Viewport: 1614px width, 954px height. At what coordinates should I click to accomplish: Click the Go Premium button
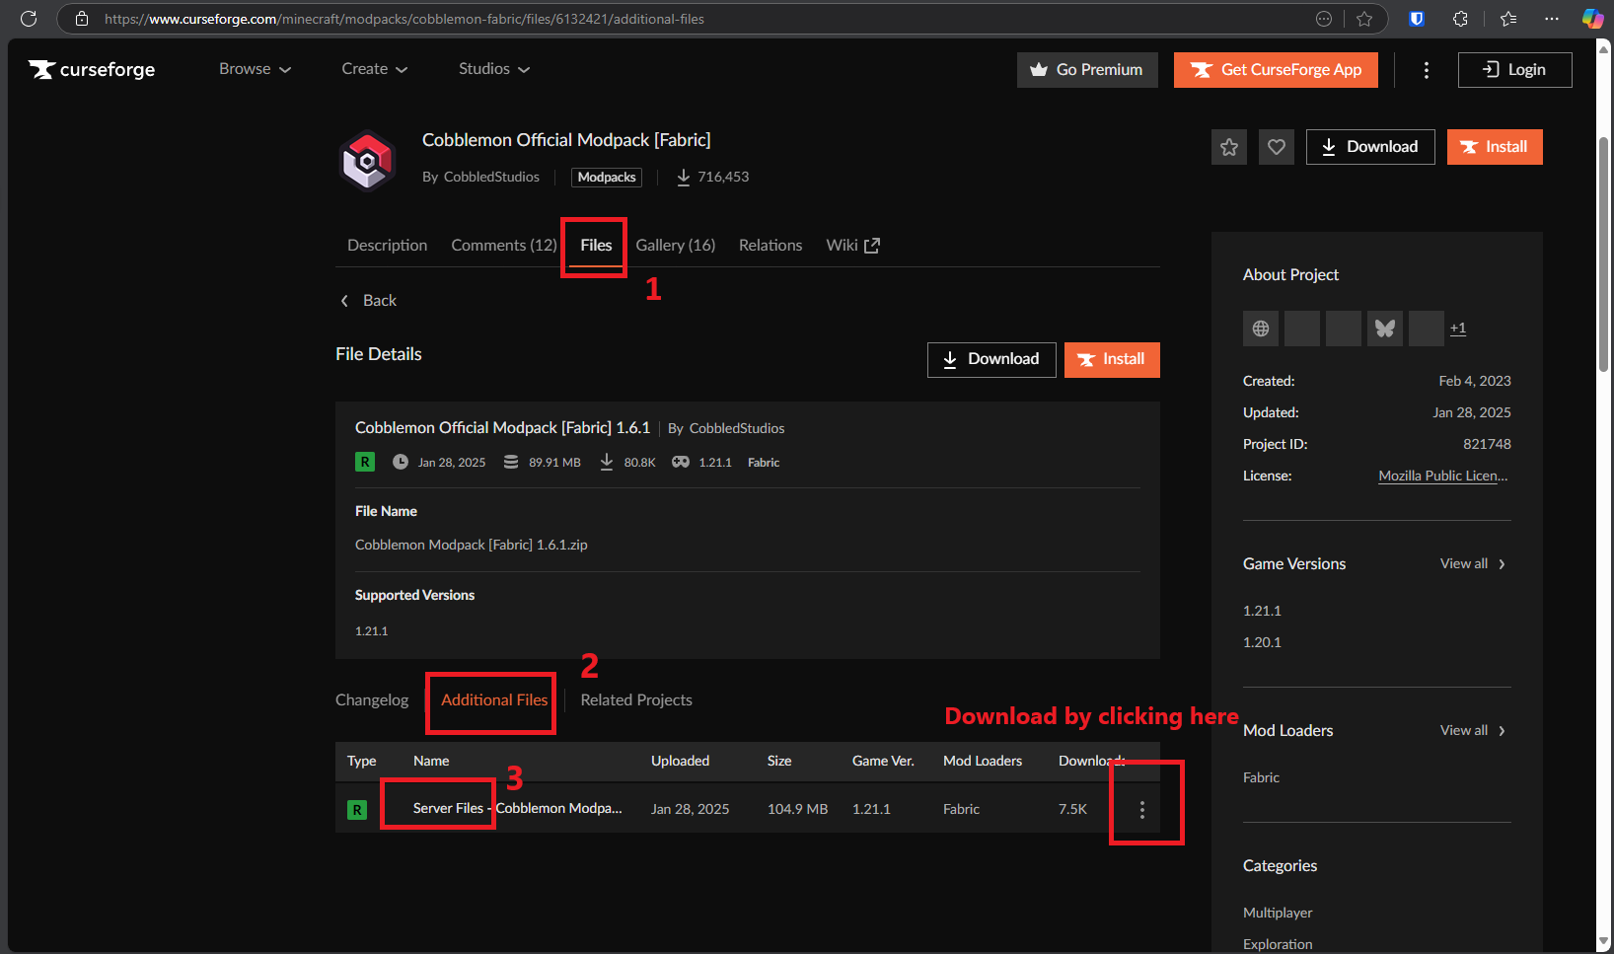tap(1087, 70)
